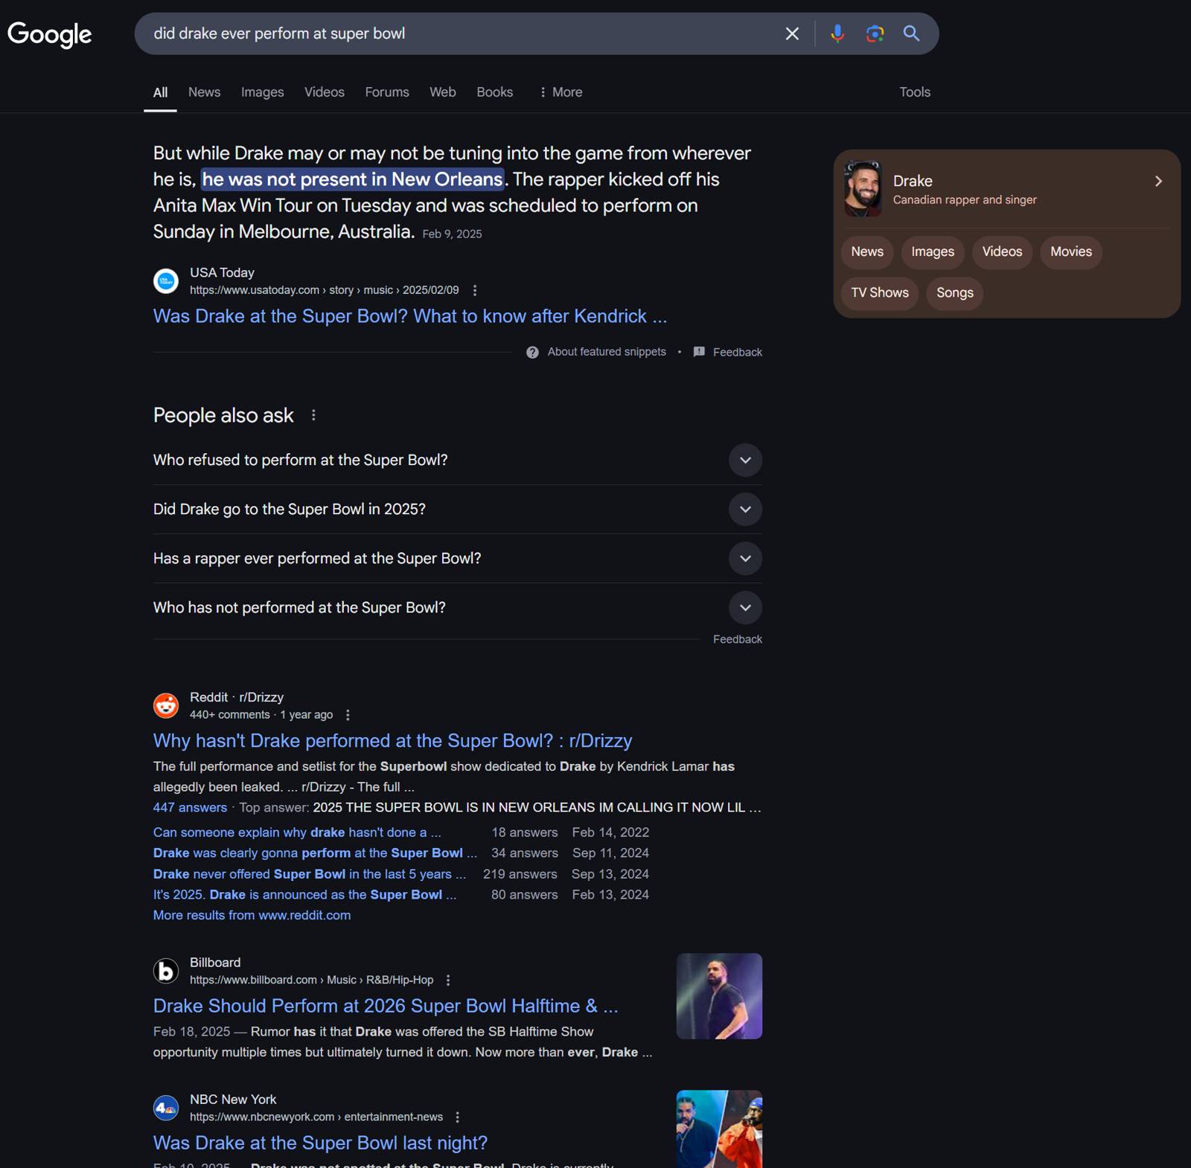Viewport: 1191px width, 1168px height.
Task: Click the Google logo
Action: (x=49, y=34)
